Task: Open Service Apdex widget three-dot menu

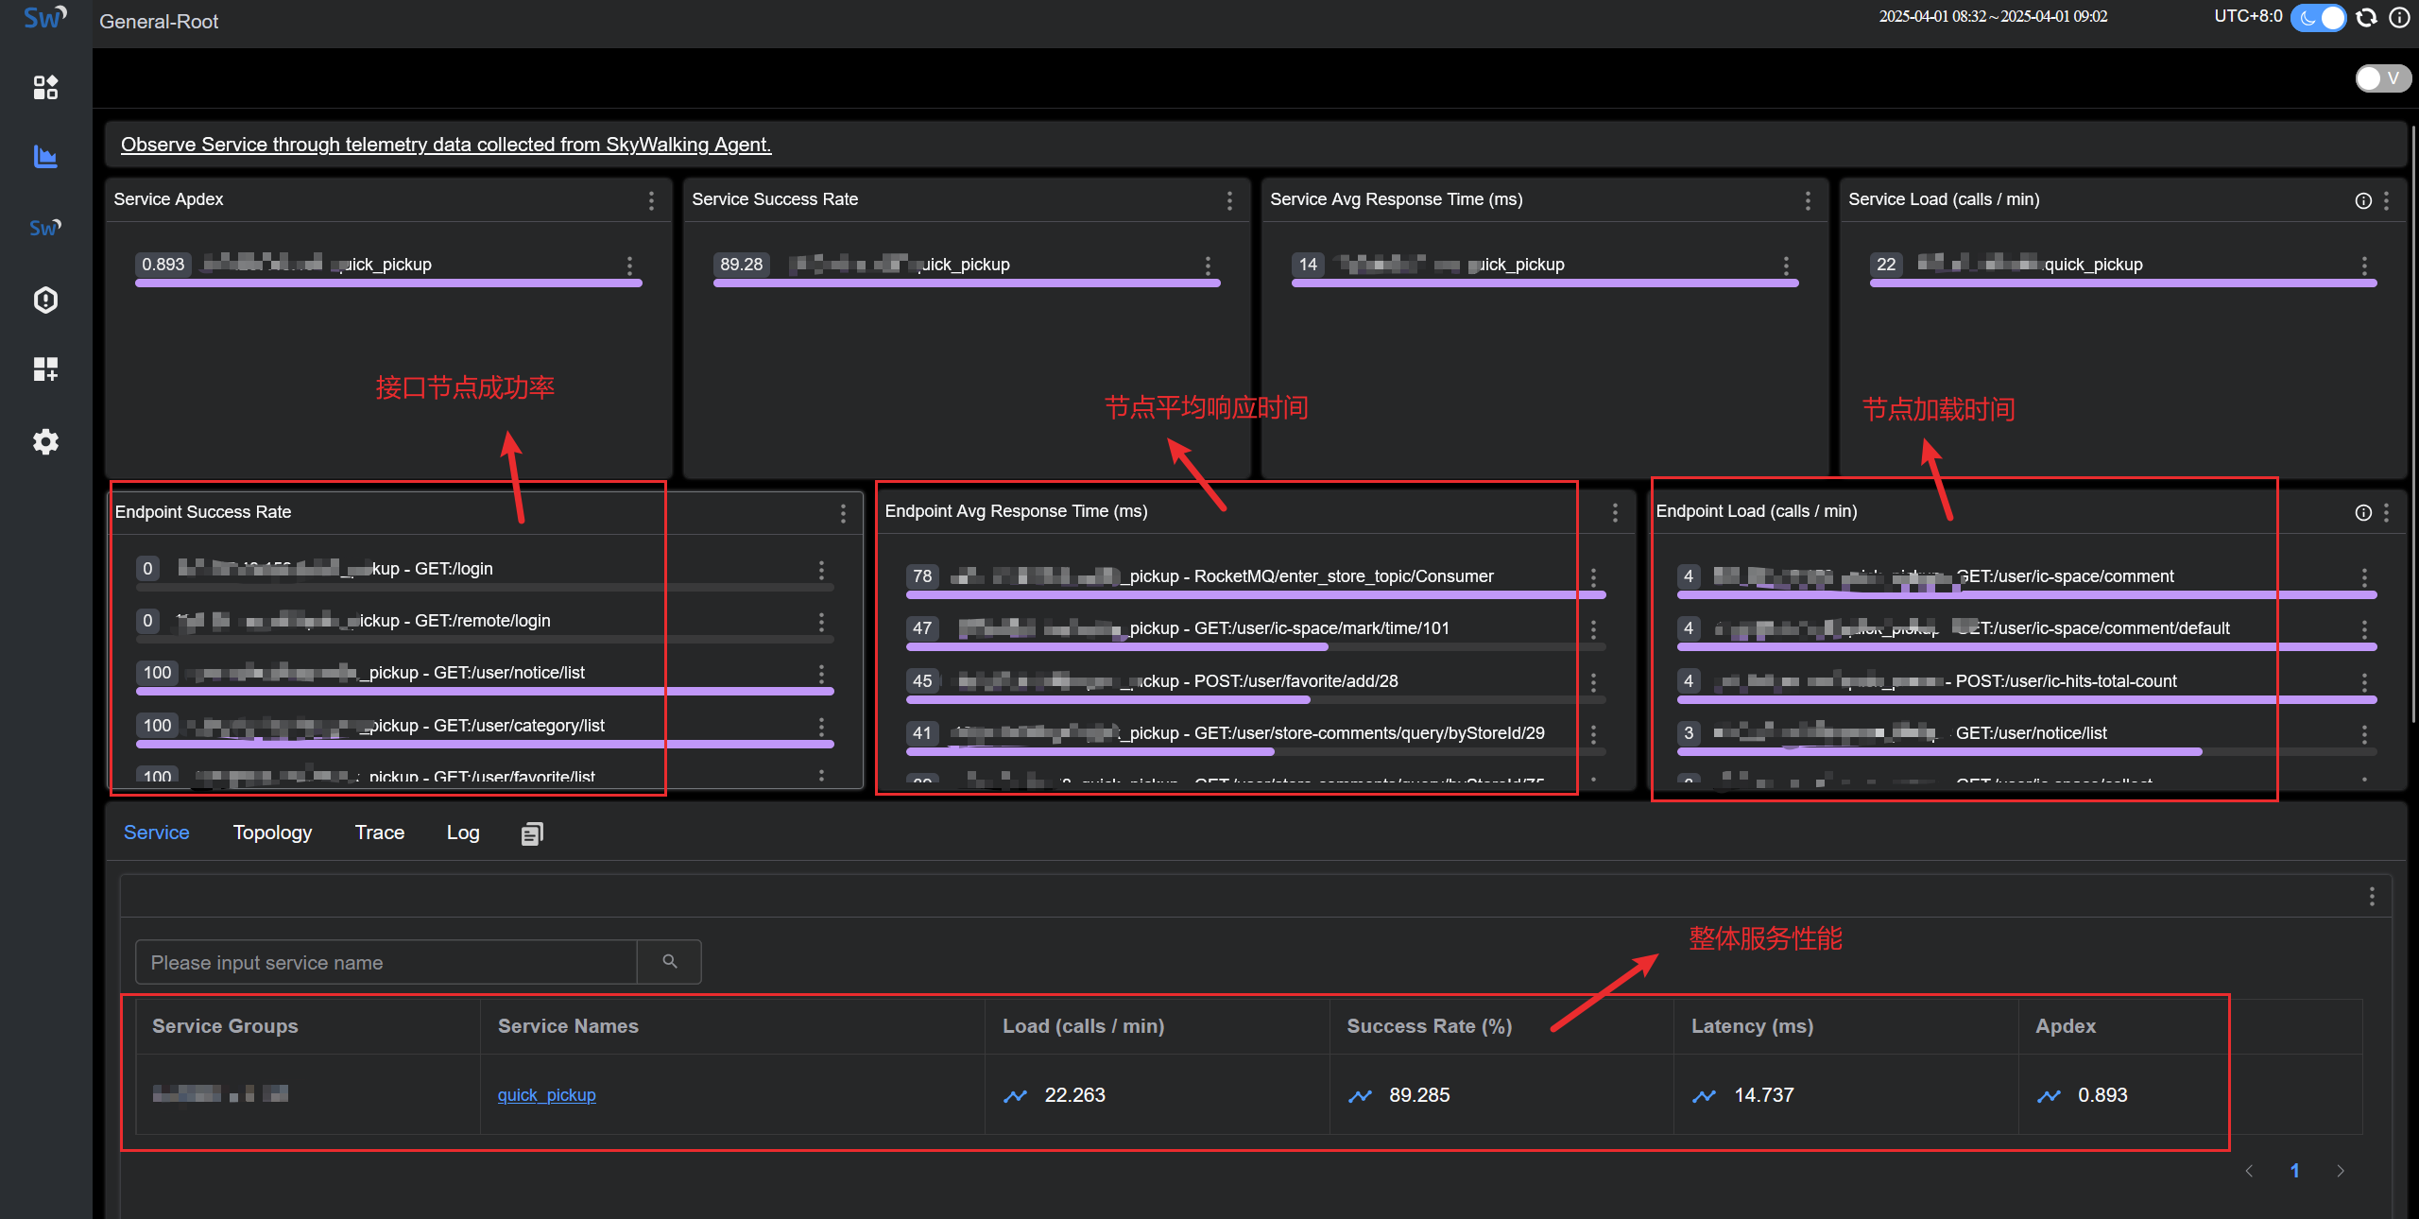Action: (651, 200)
